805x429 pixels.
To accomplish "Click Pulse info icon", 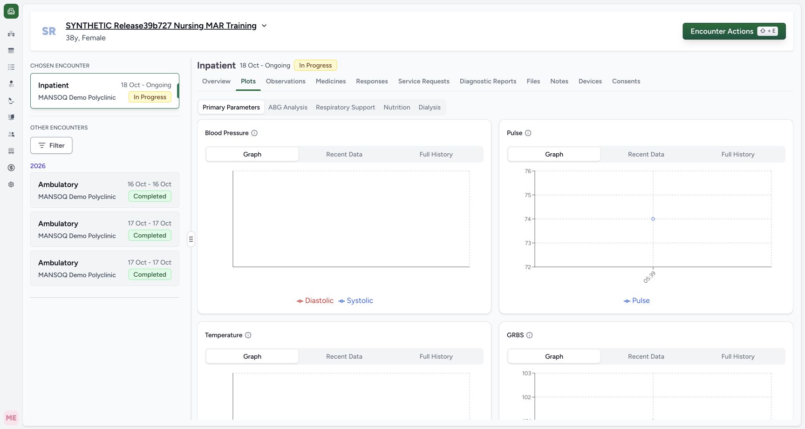I will point(528,133).
